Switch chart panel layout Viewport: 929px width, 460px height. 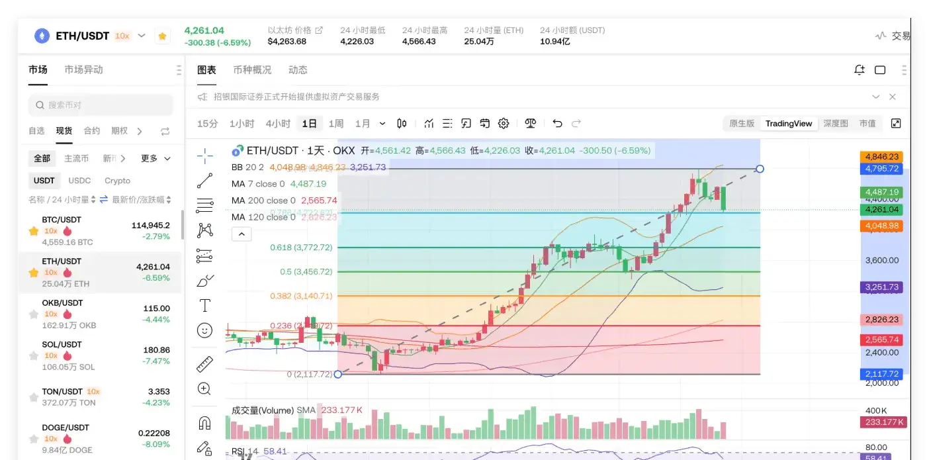click(880, 70)
